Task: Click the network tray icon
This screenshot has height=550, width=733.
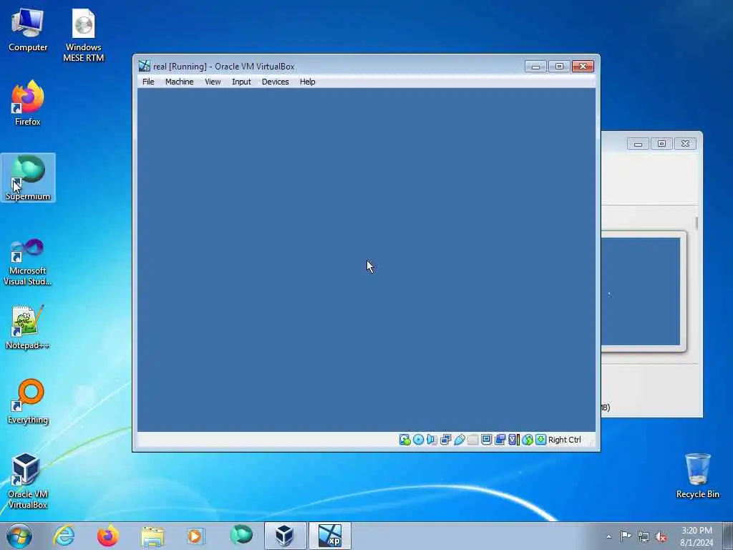Action: pos(644,537)
